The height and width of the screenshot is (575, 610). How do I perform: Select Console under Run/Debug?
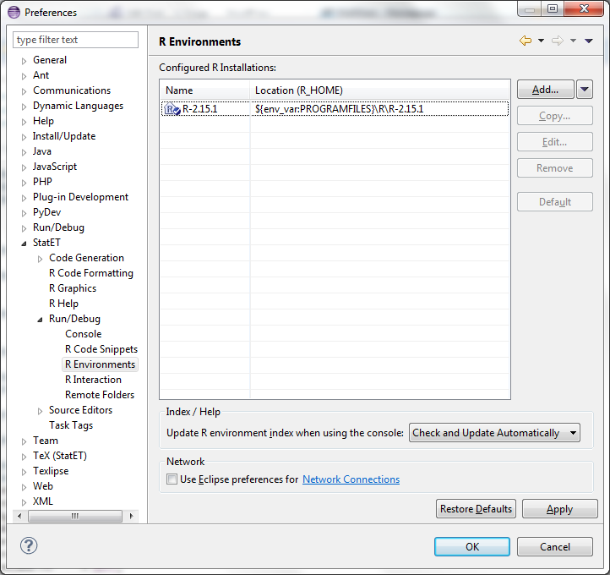tap(83, 334)
